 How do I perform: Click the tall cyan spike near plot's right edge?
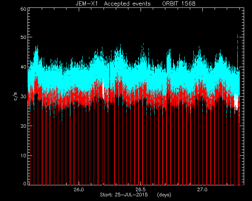[237, 51]
